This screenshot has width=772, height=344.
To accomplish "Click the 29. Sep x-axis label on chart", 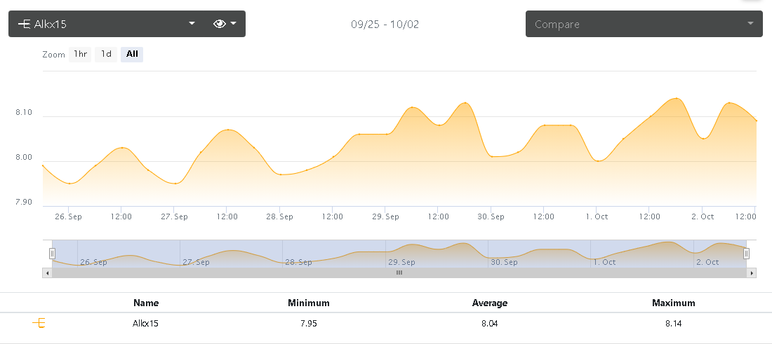I will click(x=385, y=216).
